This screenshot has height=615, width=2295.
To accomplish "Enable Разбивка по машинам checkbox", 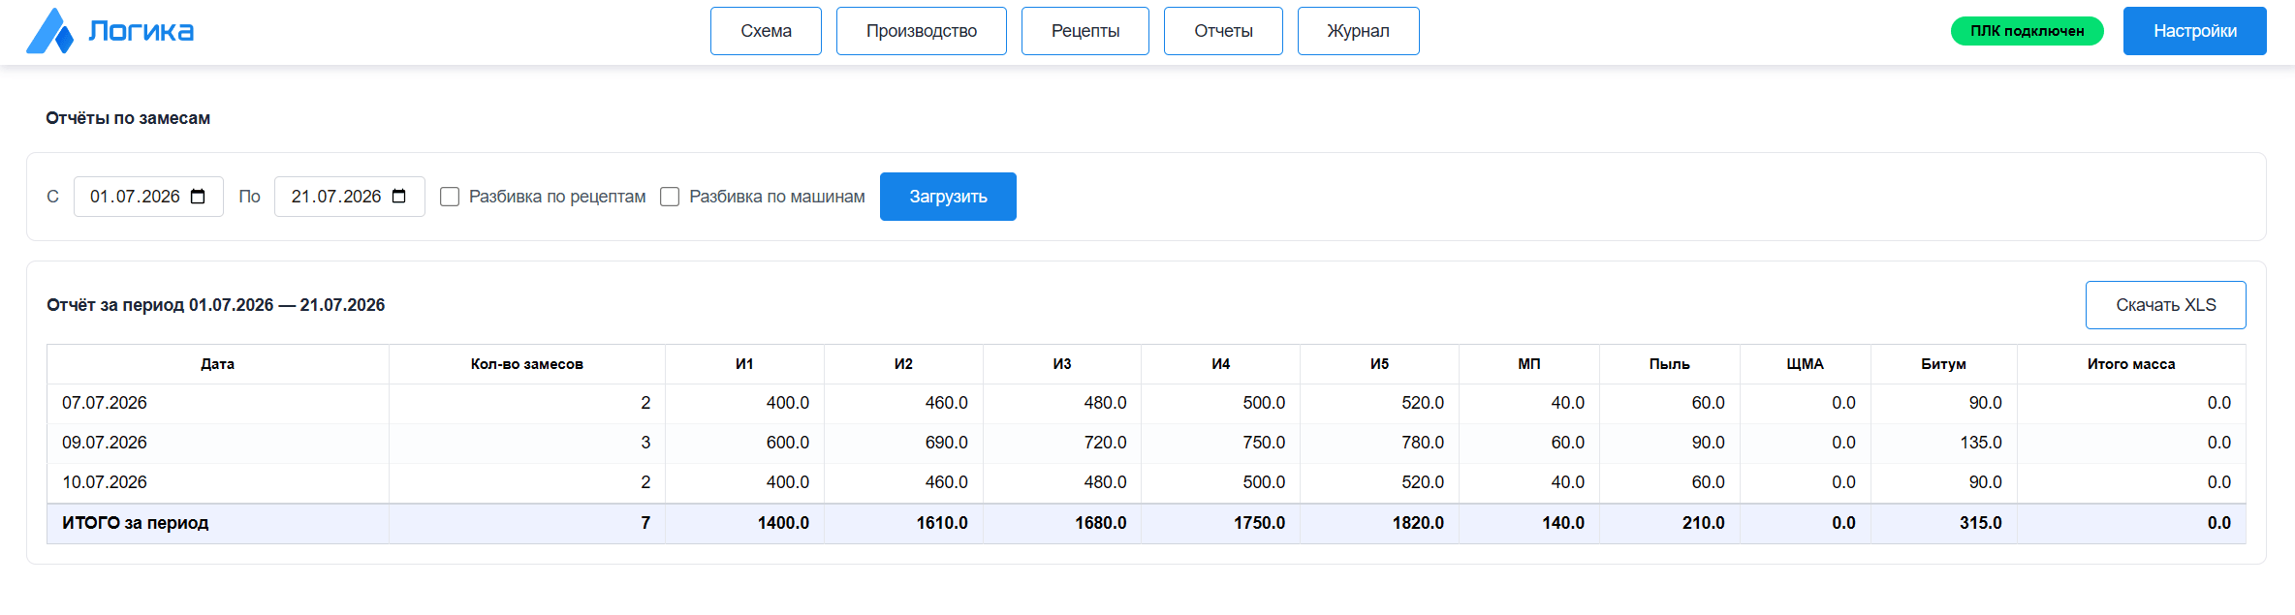I will [670, 197].
